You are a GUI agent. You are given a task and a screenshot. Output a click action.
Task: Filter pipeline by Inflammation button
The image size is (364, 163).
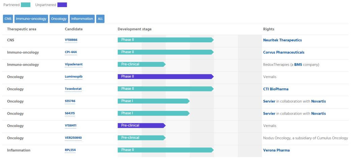(x=82, y=19)
